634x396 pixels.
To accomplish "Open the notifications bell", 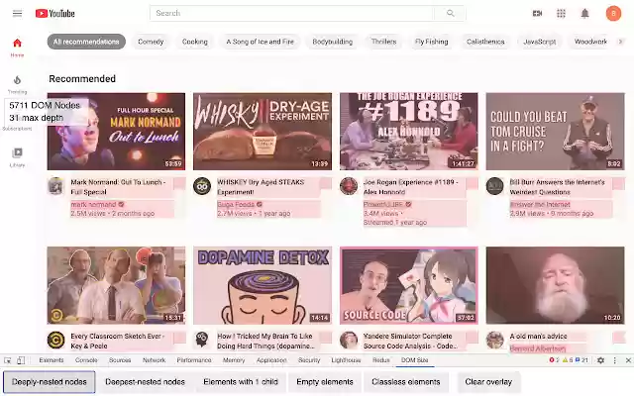I will [584, 13].
